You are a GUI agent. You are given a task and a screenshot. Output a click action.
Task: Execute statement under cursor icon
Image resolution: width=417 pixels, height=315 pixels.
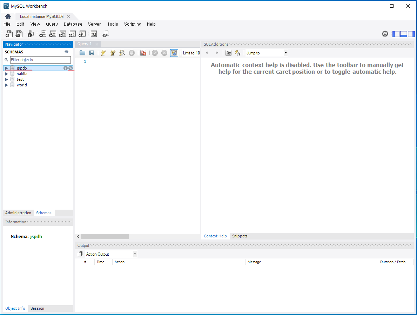click(113, 53)
